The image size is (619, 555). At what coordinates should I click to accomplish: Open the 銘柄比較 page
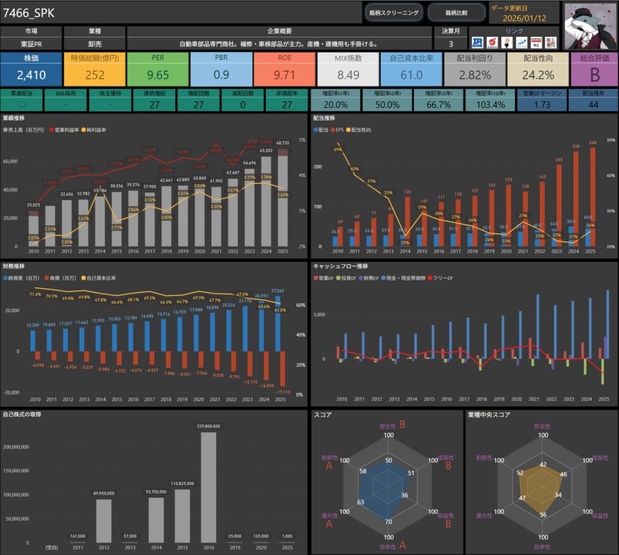[456, 13]
